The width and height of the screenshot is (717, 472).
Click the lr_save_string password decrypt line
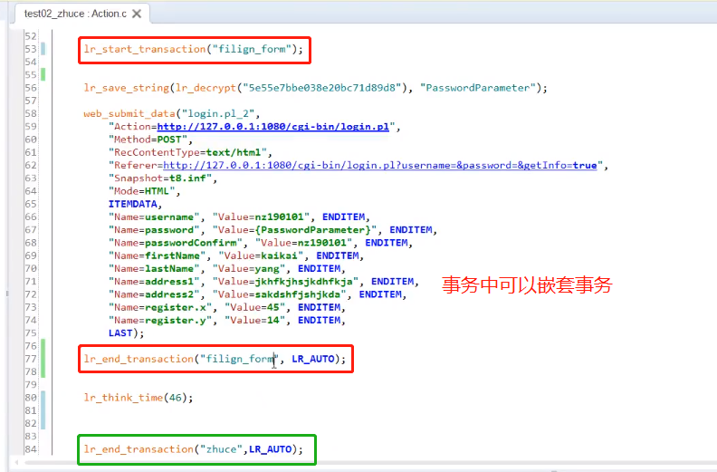(316, 88)
